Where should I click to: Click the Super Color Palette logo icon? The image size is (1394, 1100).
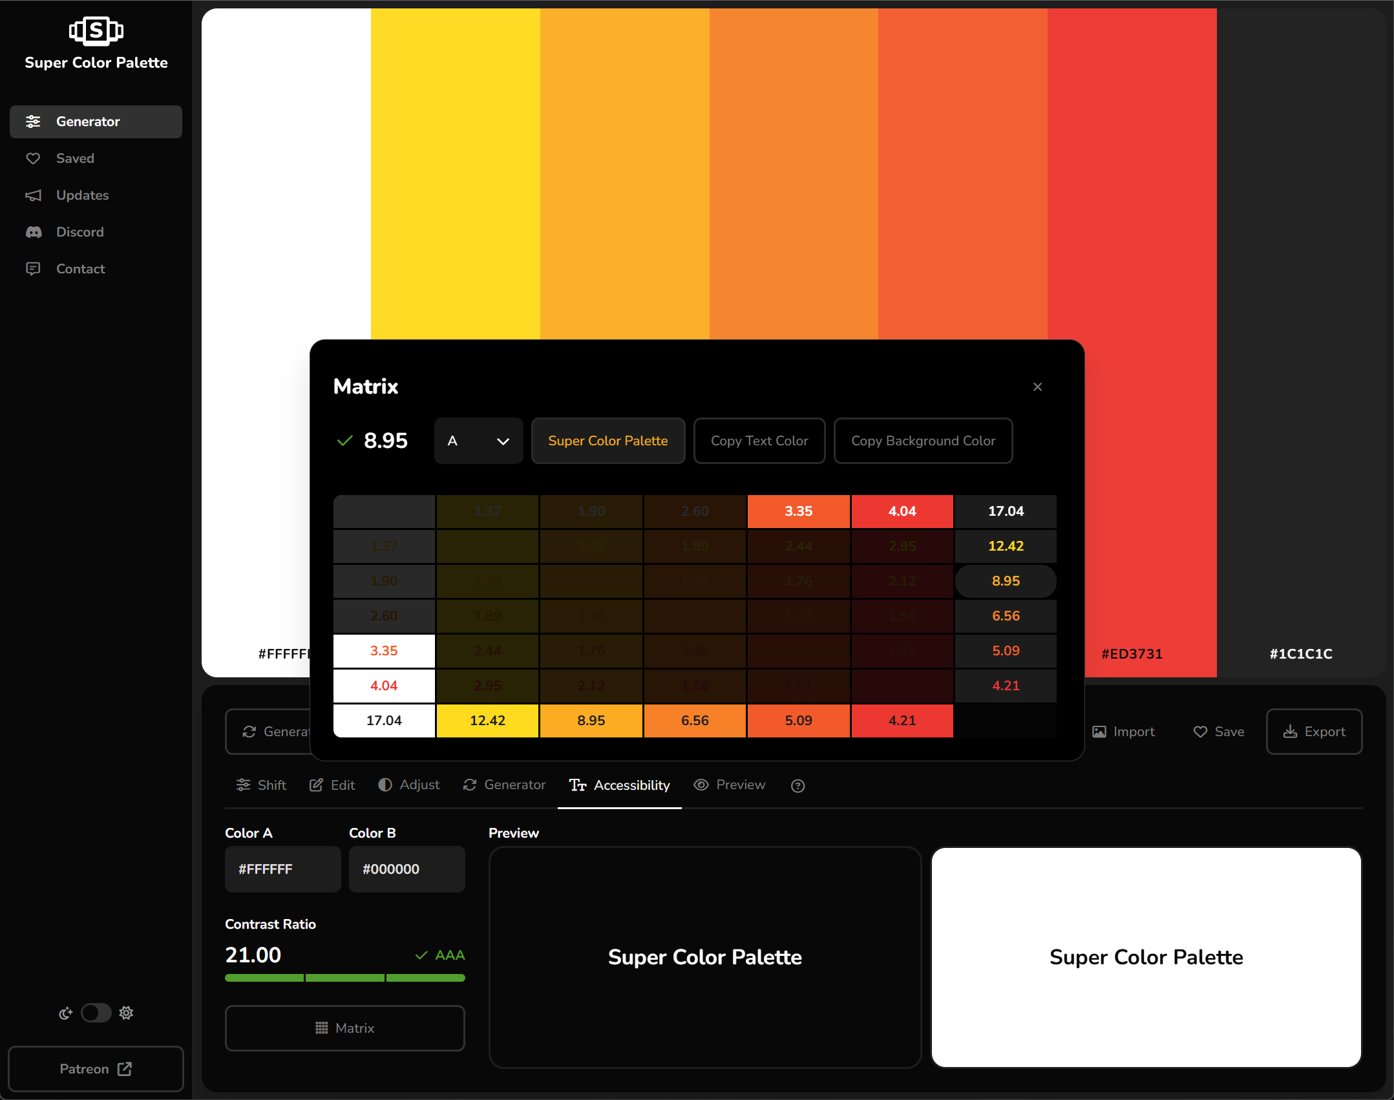pyautogui.click(x=96, y=30)
